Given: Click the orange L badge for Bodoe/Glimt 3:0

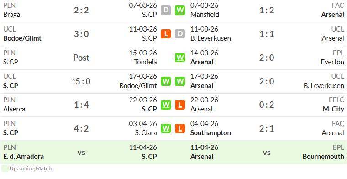Looking at the screenshot, I should 166,34.
